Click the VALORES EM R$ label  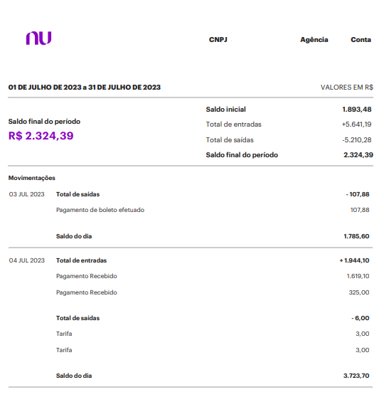coord(347,88)
